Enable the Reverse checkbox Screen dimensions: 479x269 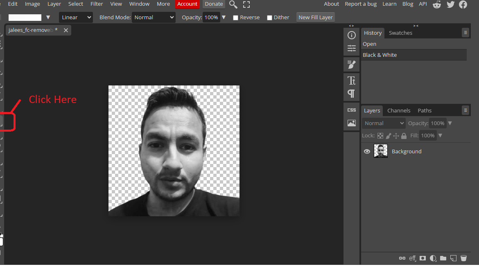coord(236,18)
